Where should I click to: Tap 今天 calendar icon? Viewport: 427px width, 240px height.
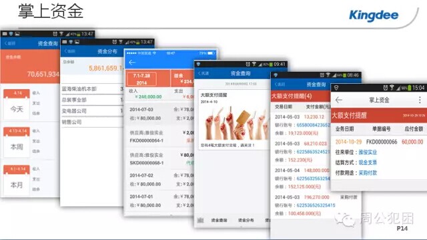click(x=17, y=104)
